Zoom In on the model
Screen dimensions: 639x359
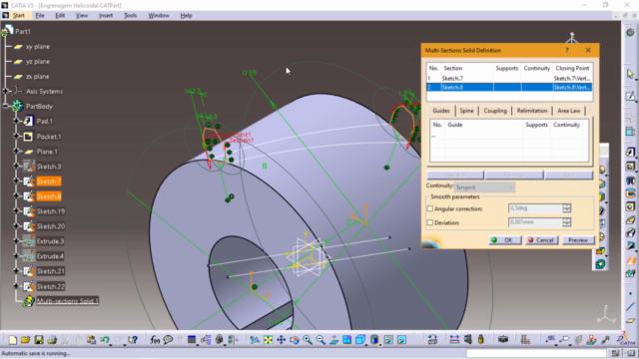[x=308, y=340]
